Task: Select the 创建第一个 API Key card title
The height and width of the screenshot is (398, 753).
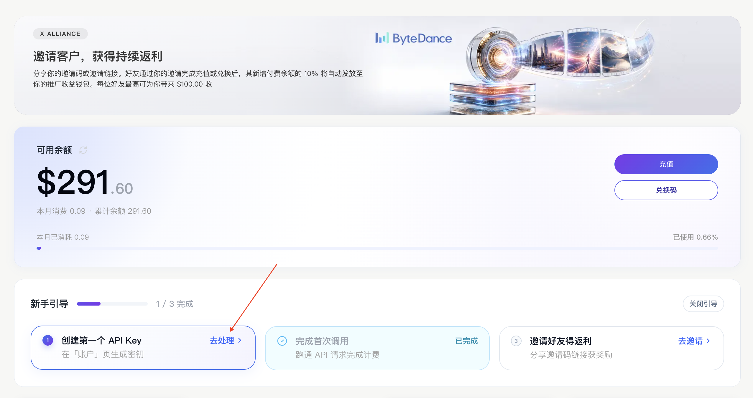Action: [x=101, y=340]
